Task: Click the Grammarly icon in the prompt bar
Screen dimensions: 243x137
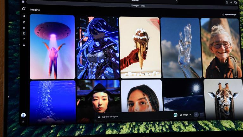Action: 175,115
